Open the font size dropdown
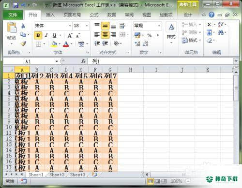Image resolution: width=242 pixels, height=188 pixels. 87,26
